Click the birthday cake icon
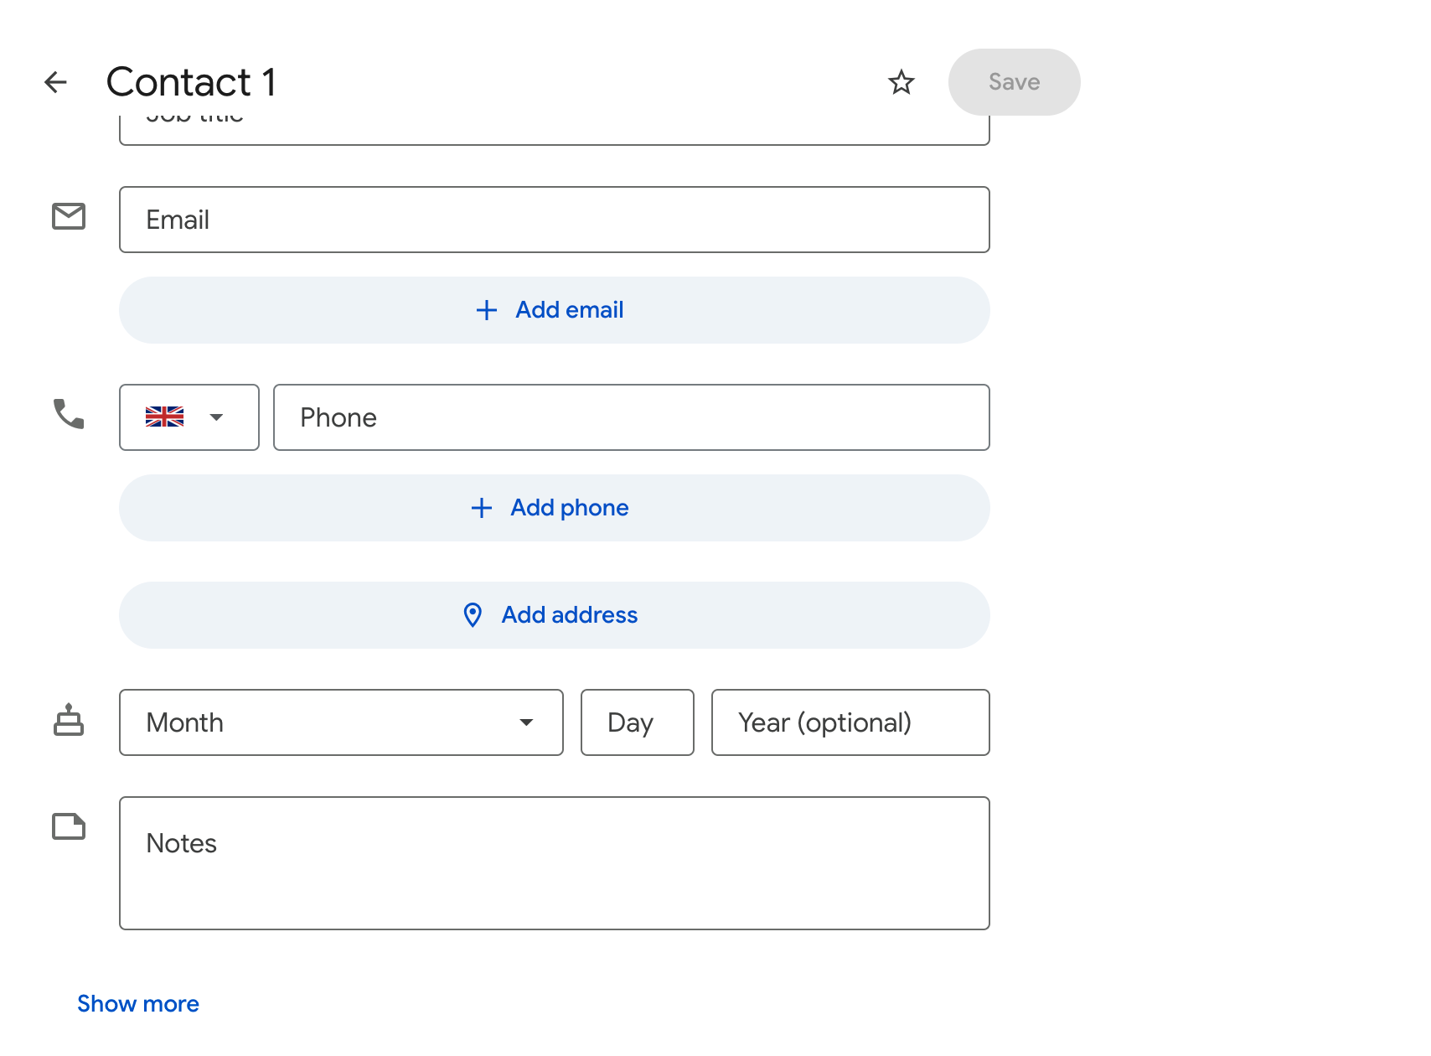This screenshot has width=1431, height=1056. pos(69,720)
